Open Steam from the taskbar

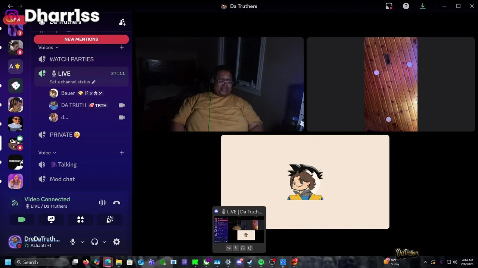point(250,262)
